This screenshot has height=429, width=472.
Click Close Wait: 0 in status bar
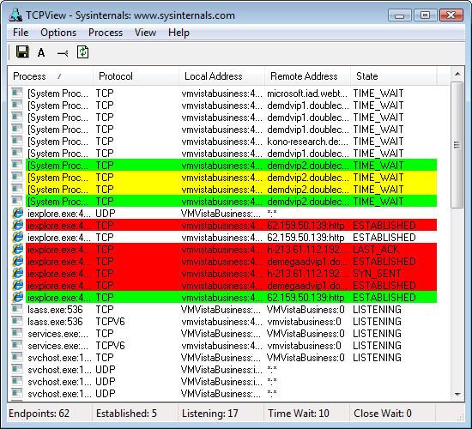382,414
